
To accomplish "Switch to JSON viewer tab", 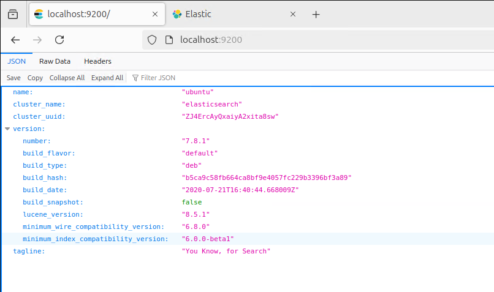I will tap(17, 61).
